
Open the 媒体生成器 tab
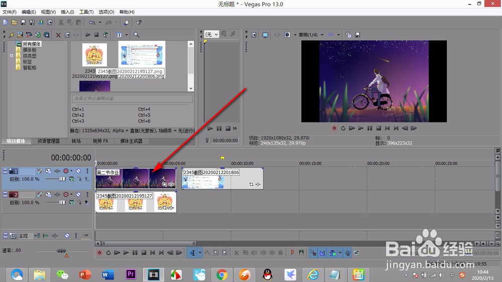click(131, 141)
